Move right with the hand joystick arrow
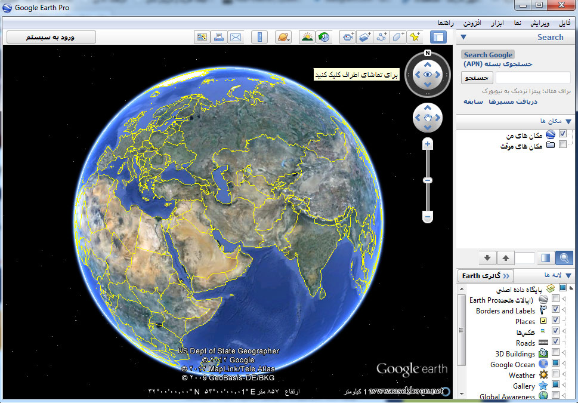578x403 pixels. tap(438, 118)
